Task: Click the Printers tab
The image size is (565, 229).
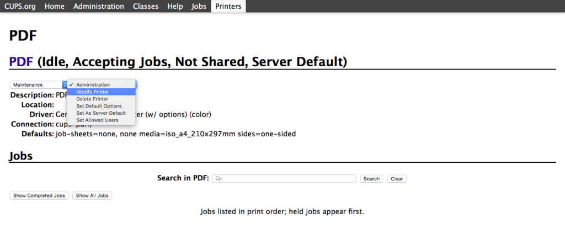Action: (x=228, y=7)
